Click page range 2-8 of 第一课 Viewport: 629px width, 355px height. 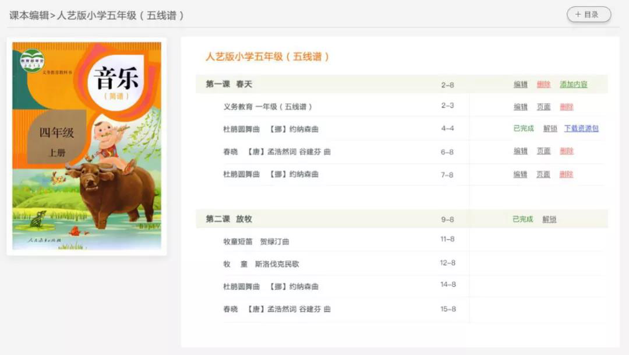pos(448,85)
